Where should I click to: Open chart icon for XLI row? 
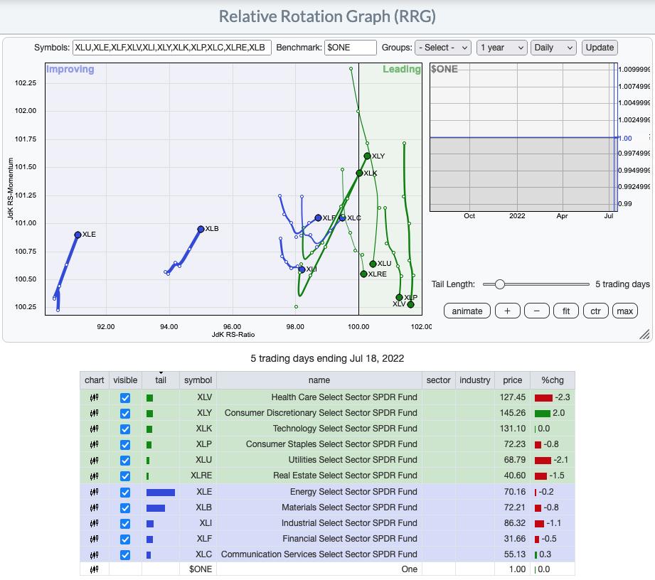95,523
